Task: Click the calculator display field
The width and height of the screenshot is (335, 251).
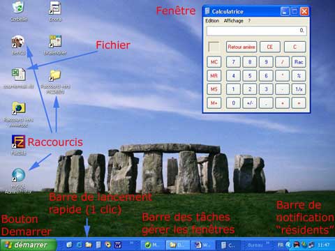Action: [257, 31]
